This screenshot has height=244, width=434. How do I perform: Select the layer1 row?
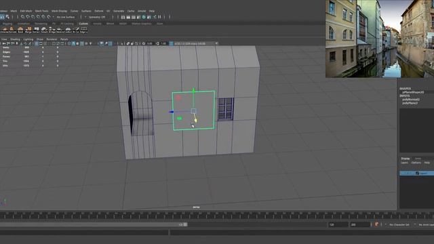tap(416, 174)
